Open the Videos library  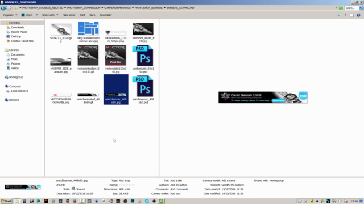pos(15,68)
